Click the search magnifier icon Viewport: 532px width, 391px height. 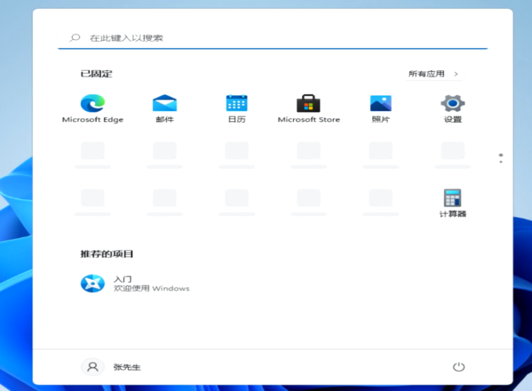(75, 37)
